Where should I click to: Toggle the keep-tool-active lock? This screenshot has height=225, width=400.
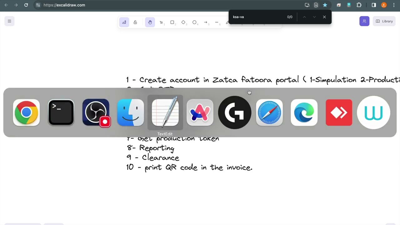(x=135, y=22)
